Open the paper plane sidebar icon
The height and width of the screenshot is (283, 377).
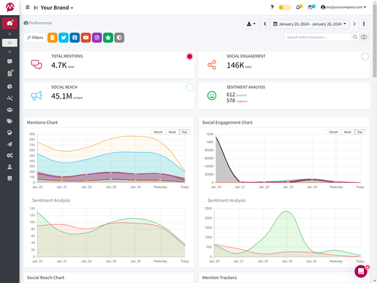pyautogui.click(x=9, y=144)
